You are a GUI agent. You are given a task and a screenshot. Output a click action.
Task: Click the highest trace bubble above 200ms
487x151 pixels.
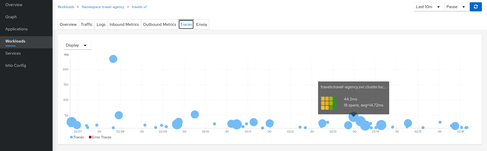click(x=113, y=59)
